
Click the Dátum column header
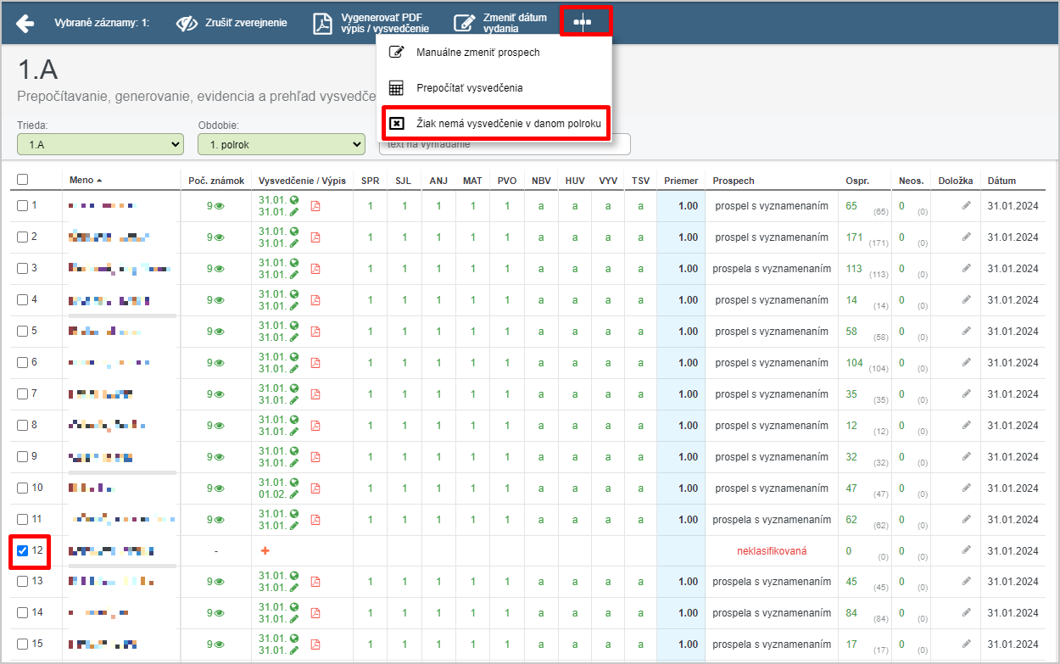tap(1001, 181)
